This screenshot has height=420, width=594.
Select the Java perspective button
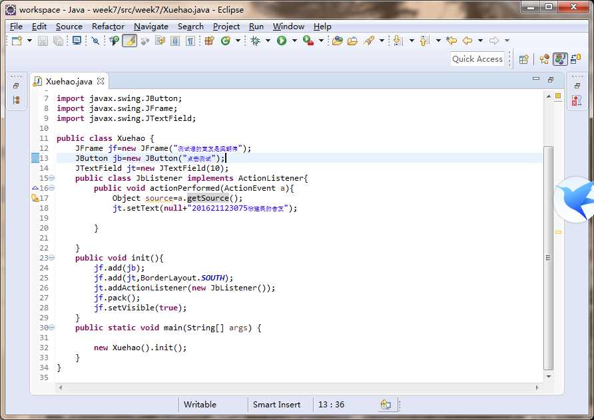[x=560, y=59]
